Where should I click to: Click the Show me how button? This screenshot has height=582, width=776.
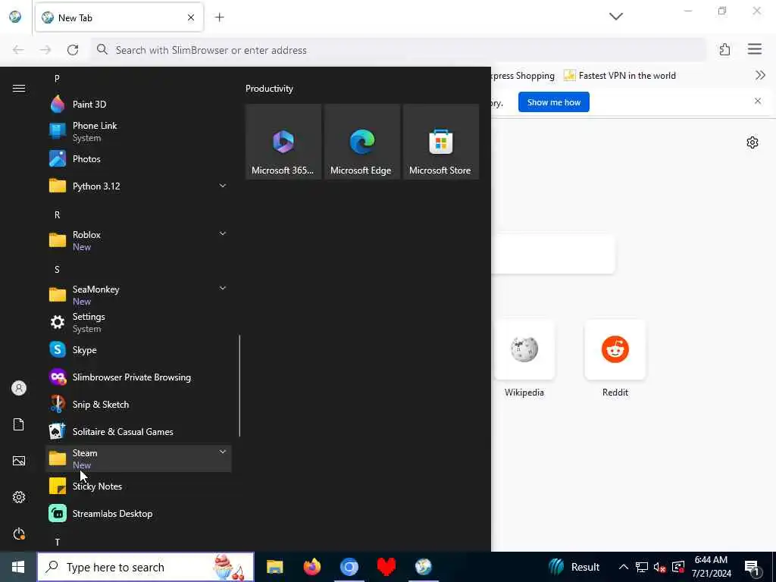(554, 102)
